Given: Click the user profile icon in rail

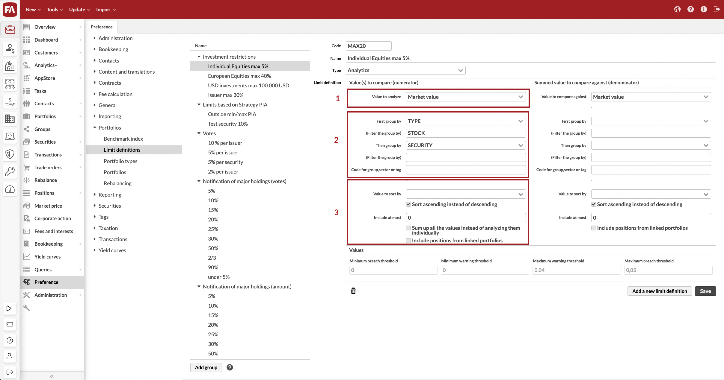Looking at the screenshot, I should [x=10, y=356].
